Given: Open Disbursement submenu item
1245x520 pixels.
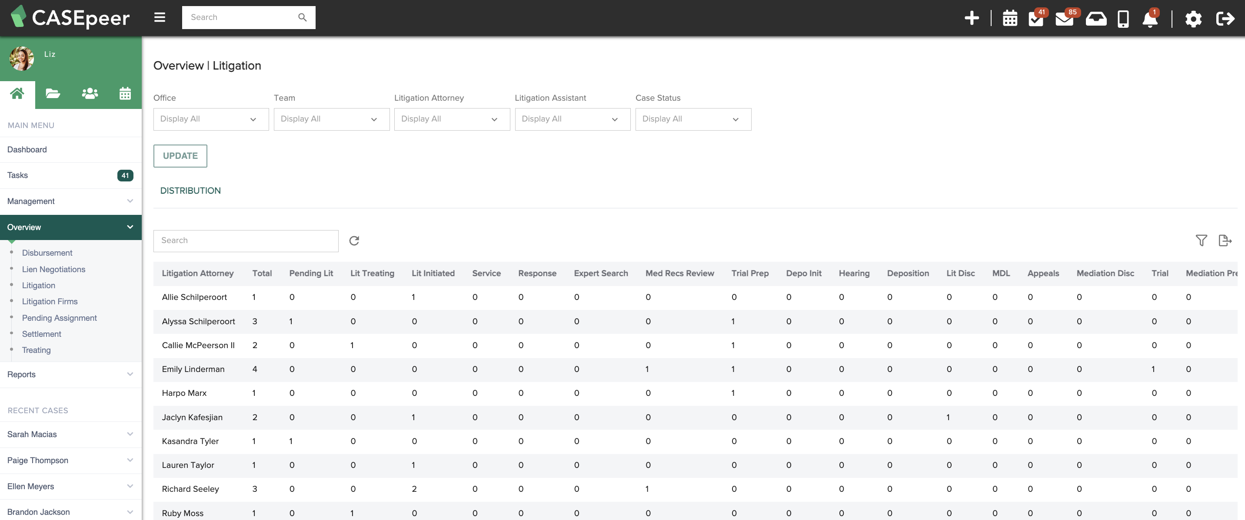Looking at the screenshot, I should click(x=47, y=253).
